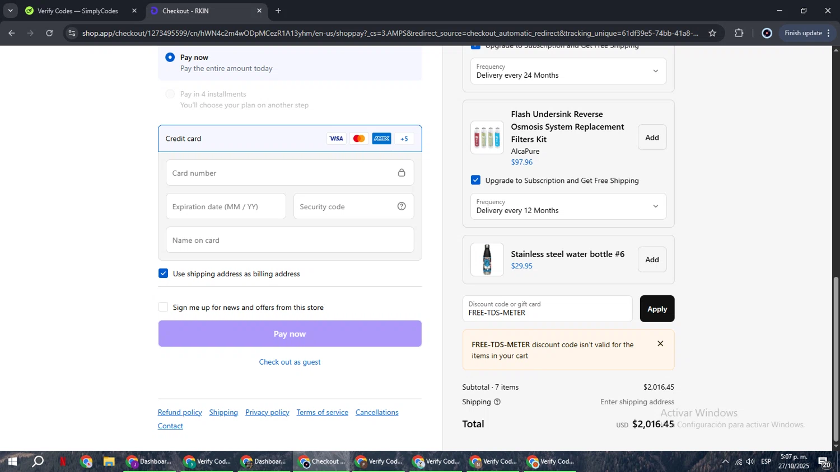Click the lock icon in the card number field
Screen dimensions: 840x472
pyautogui.click(x=402, y=173)
